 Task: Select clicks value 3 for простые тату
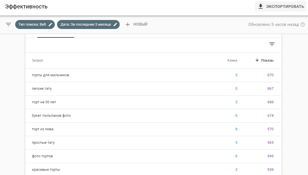tap(236, 143)
